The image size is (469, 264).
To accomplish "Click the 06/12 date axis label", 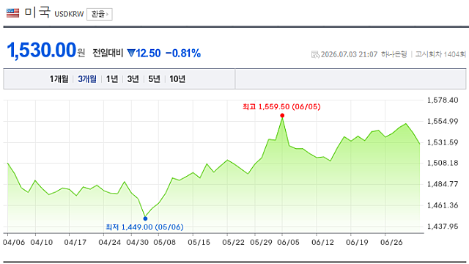I will [322, 243].
